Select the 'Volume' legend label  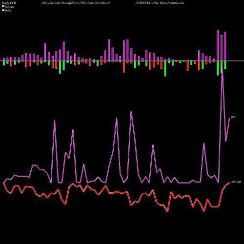point(9,7)
